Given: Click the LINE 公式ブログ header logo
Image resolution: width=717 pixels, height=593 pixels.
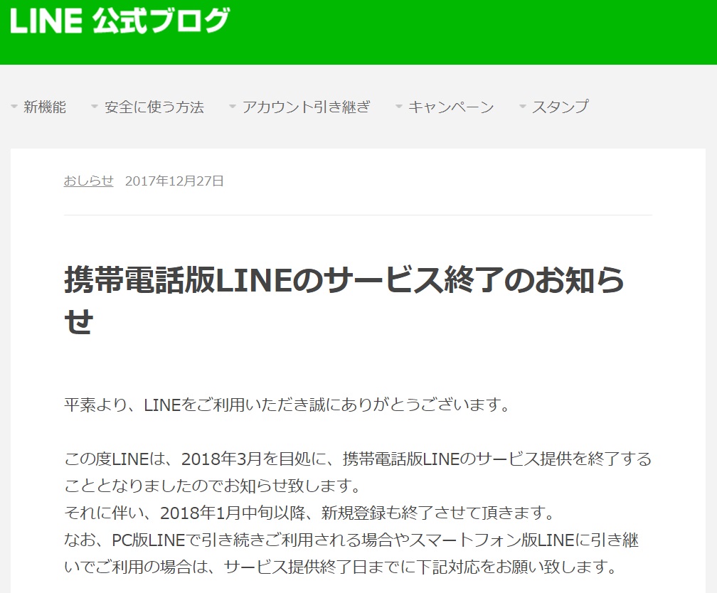Looking at the screenshot, I should [119, 21].
